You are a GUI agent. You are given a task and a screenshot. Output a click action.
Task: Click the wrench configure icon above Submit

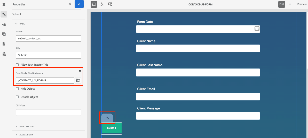pyautogui.click(x=107, y=117)
